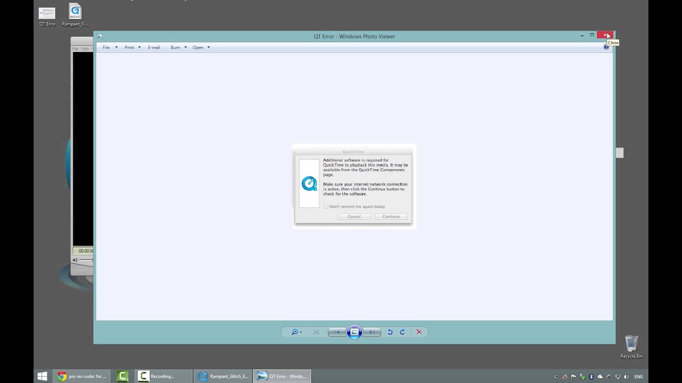Click the Action Center flag tray icon
The height and width of the screenshot is (383, 682).
point(574,377)
